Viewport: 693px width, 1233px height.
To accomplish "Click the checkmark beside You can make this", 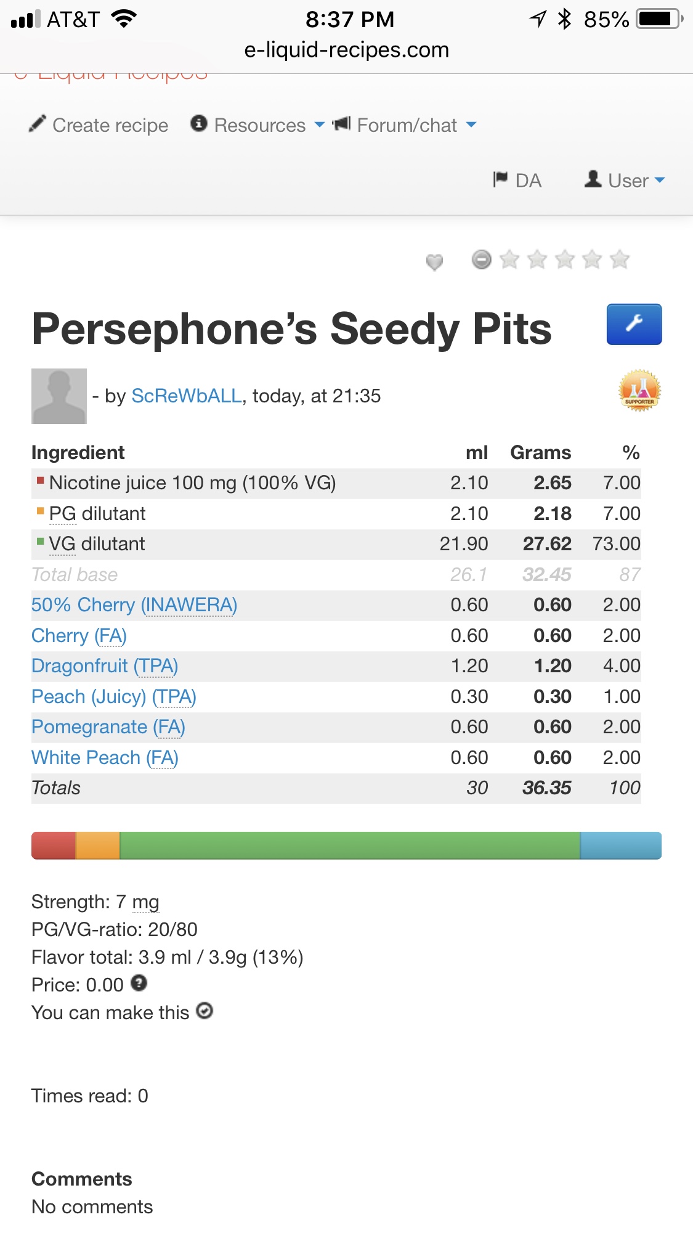I will point(205,1011).
